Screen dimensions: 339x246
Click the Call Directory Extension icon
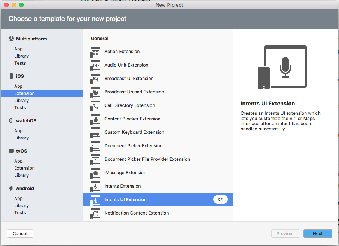click(95, 105)
